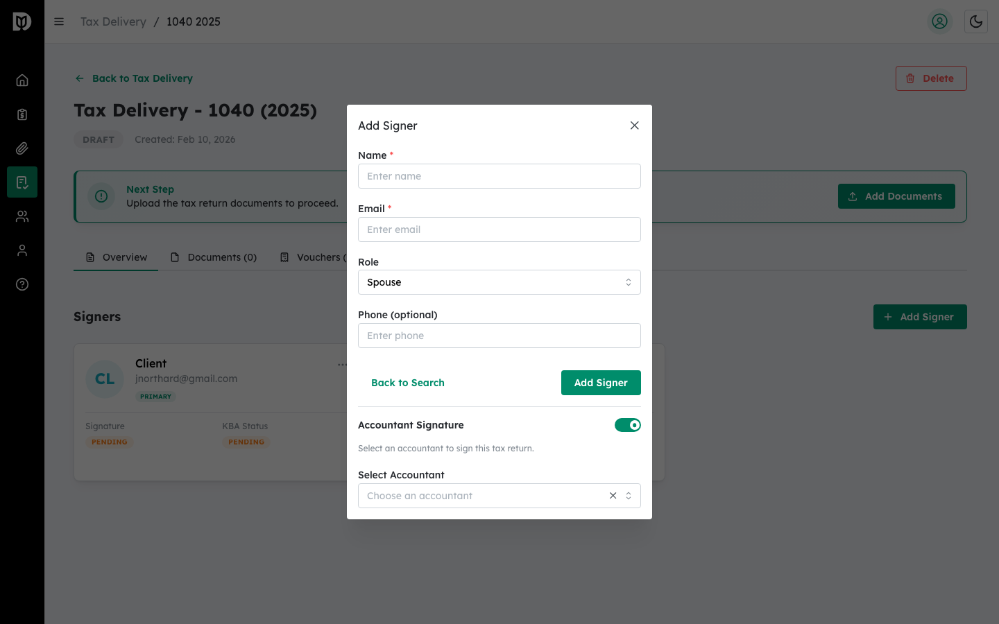999x624 pixels.
Task: Click the active Tax Delivery sidebar icon
Action: 22,182
